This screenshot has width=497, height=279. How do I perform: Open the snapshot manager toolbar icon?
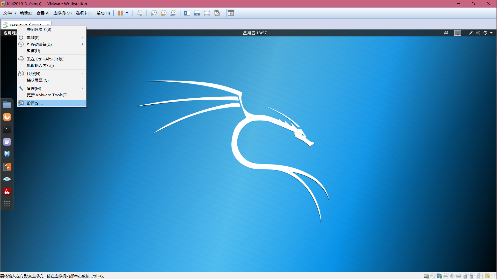click(x=173, y=13)
